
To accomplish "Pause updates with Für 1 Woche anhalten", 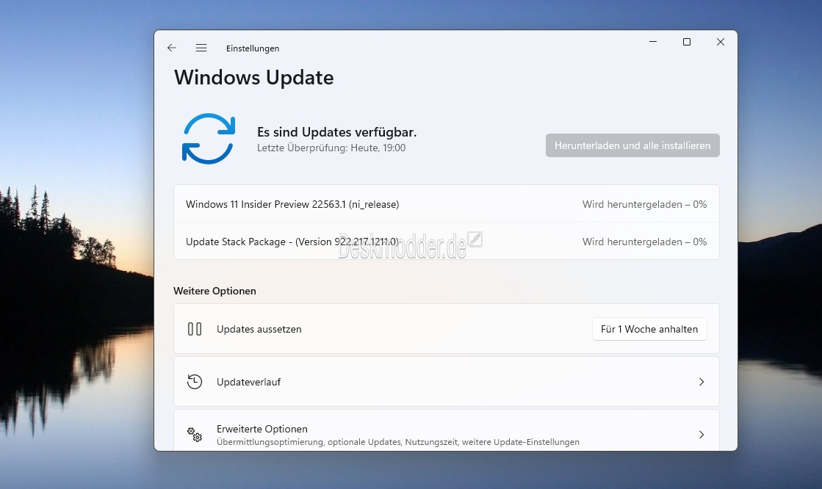I will (649, 329).
